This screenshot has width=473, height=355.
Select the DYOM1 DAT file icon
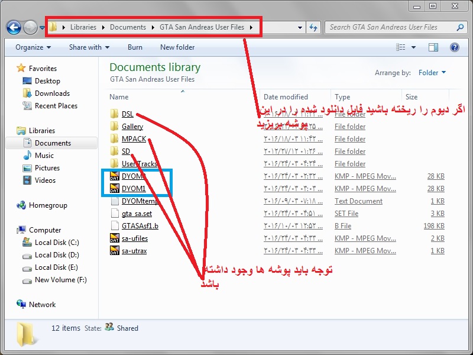pyautogui.click(x=115, y=188)
